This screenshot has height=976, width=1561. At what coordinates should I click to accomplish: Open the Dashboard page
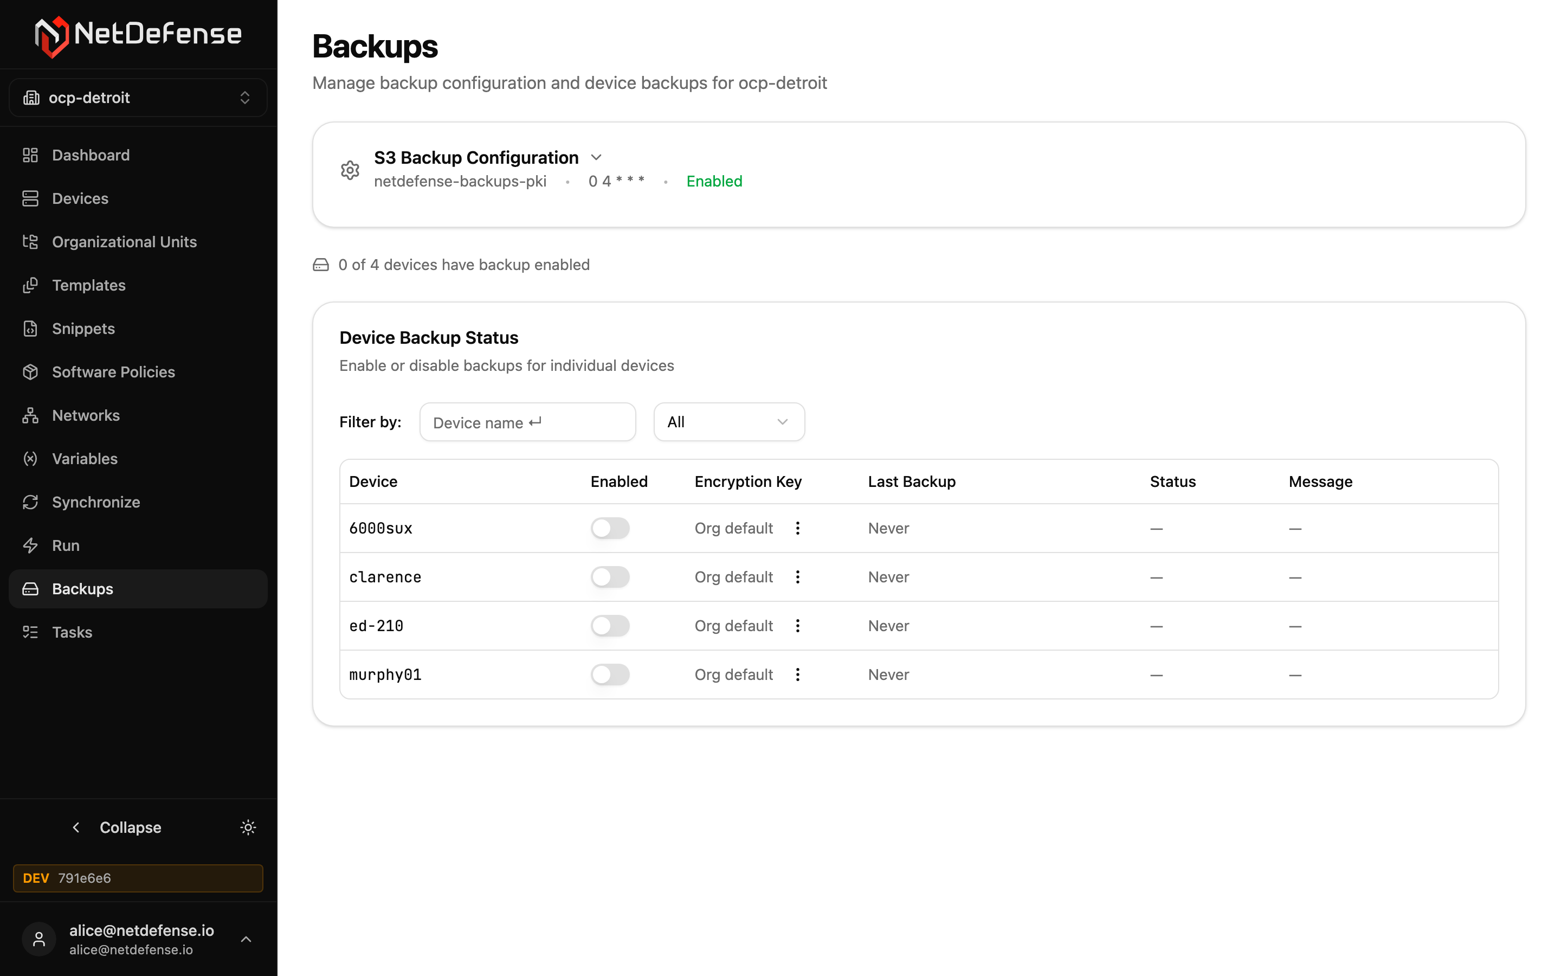coord(138,155)
